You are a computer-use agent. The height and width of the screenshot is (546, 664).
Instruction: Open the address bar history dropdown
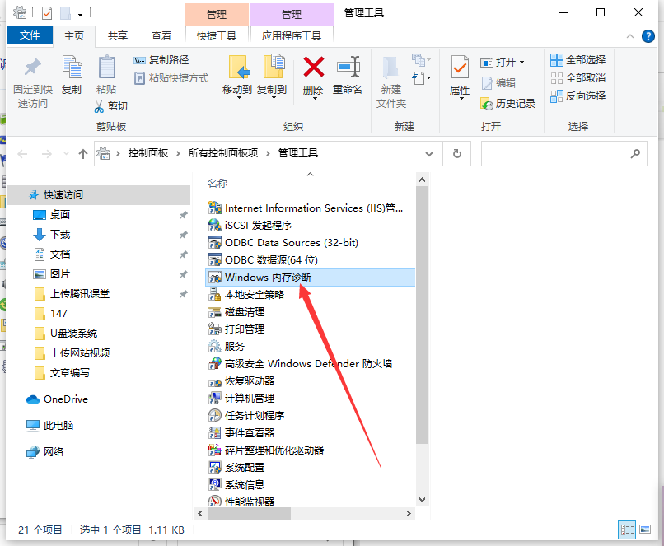(x=428, y=154)
